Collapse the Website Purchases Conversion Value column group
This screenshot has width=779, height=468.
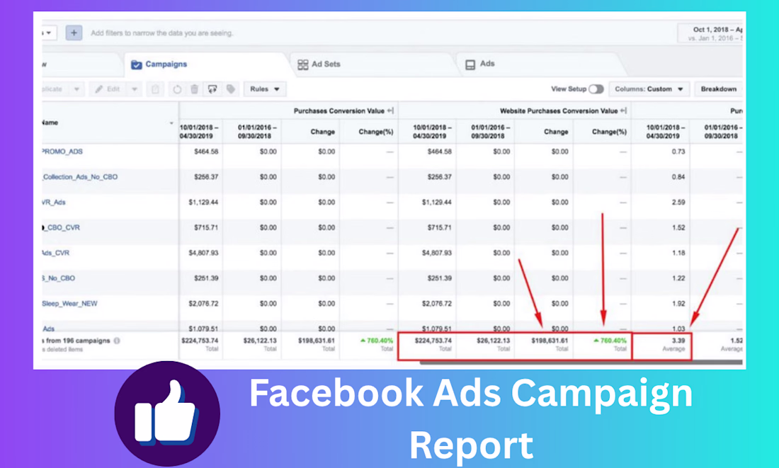click(x=623, y=110)
